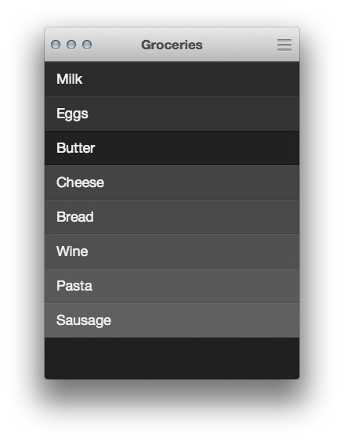Click the Wine row
The image size is (344, 441).
point(172,251)
